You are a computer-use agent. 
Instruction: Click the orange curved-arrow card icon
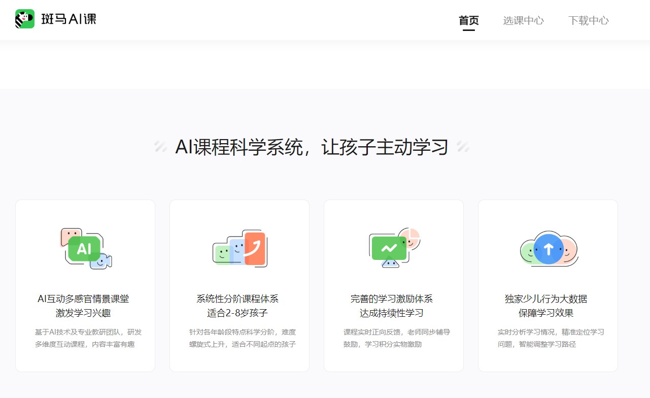(255, 248)
